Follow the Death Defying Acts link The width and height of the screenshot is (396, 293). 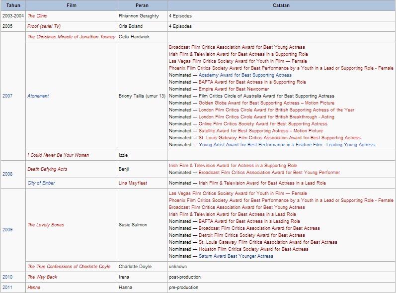(x=47, y=169)
